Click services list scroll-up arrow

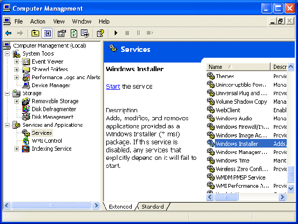(291, 67)
